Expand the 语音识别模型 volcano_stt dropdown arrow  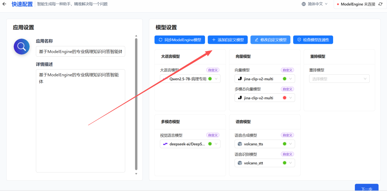coord(291,163)
